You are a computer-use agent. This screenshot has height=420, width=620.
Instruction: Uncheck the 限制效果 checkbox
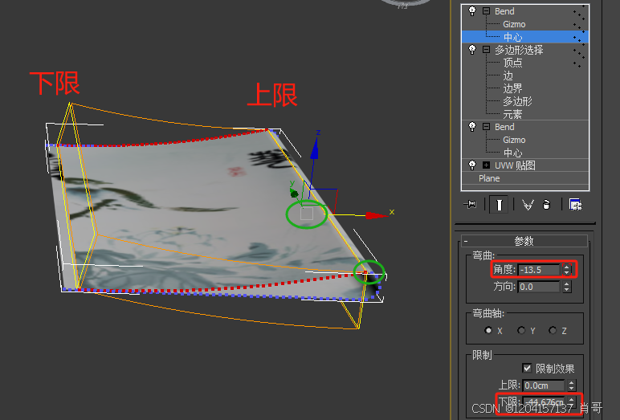(527, 368)
